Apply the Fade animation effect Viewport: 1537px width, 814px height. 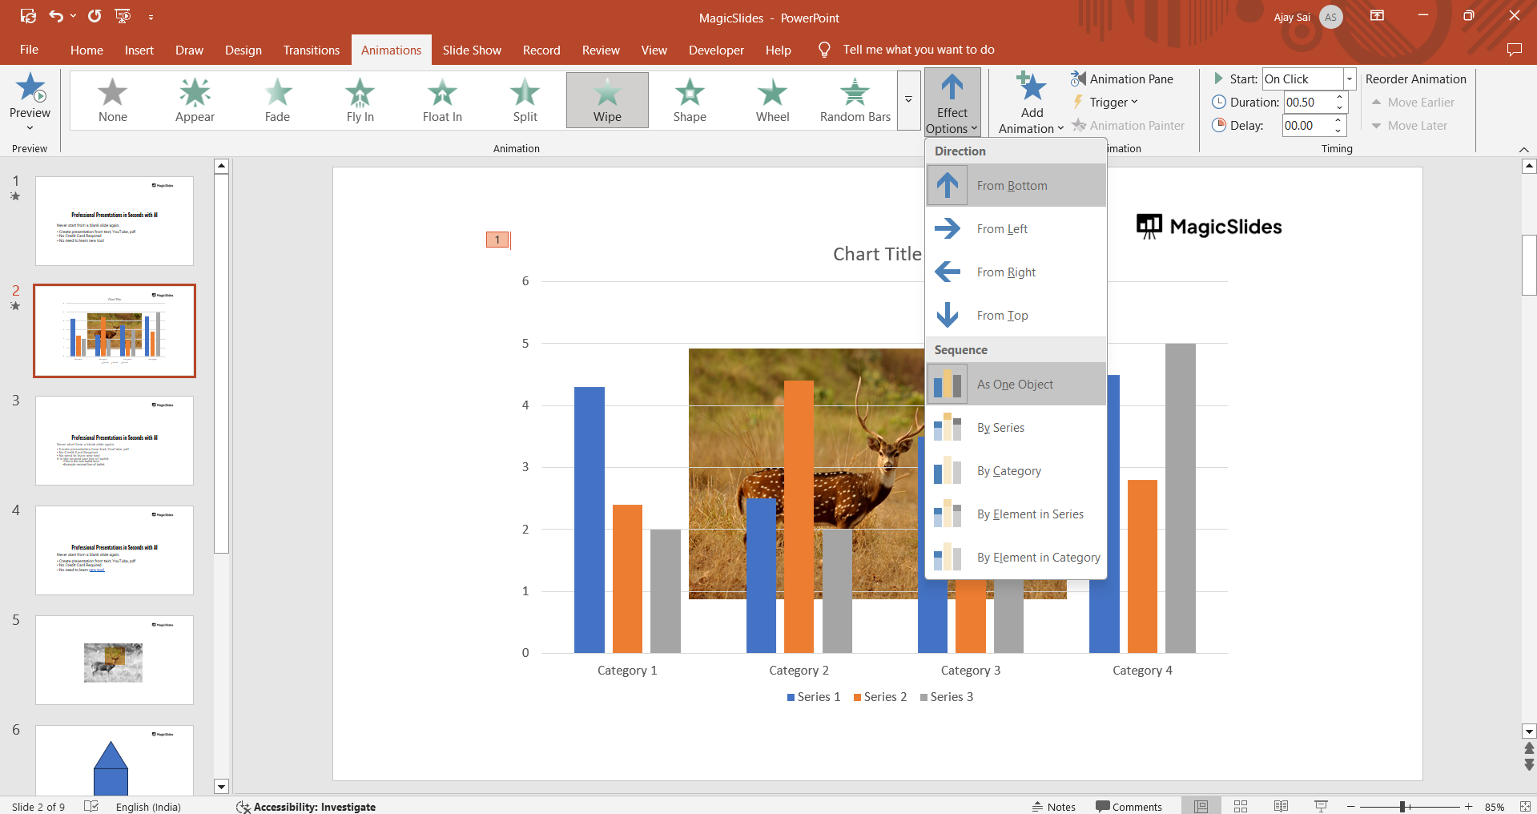pyautogui.click(x=277, y=100)
